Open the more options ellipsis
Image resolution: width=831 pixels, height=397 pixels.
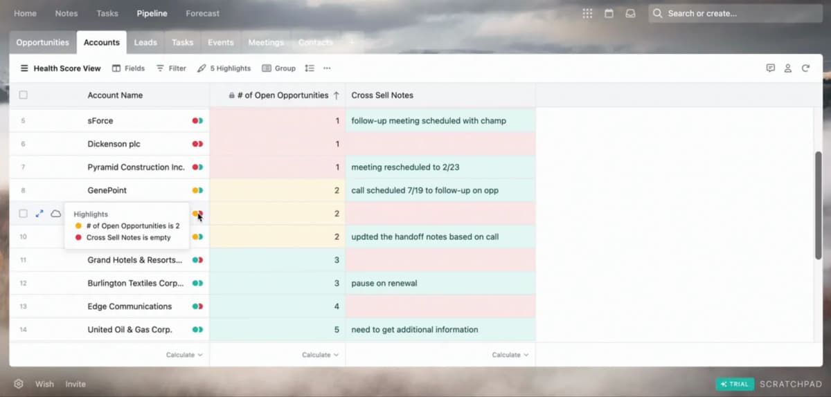pos(327,68)
